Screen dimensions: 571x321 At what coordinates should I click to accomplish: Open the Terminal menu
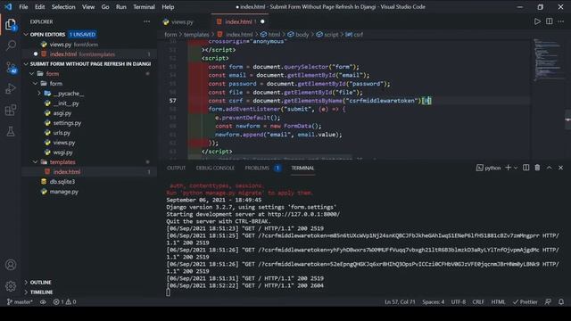144,7
